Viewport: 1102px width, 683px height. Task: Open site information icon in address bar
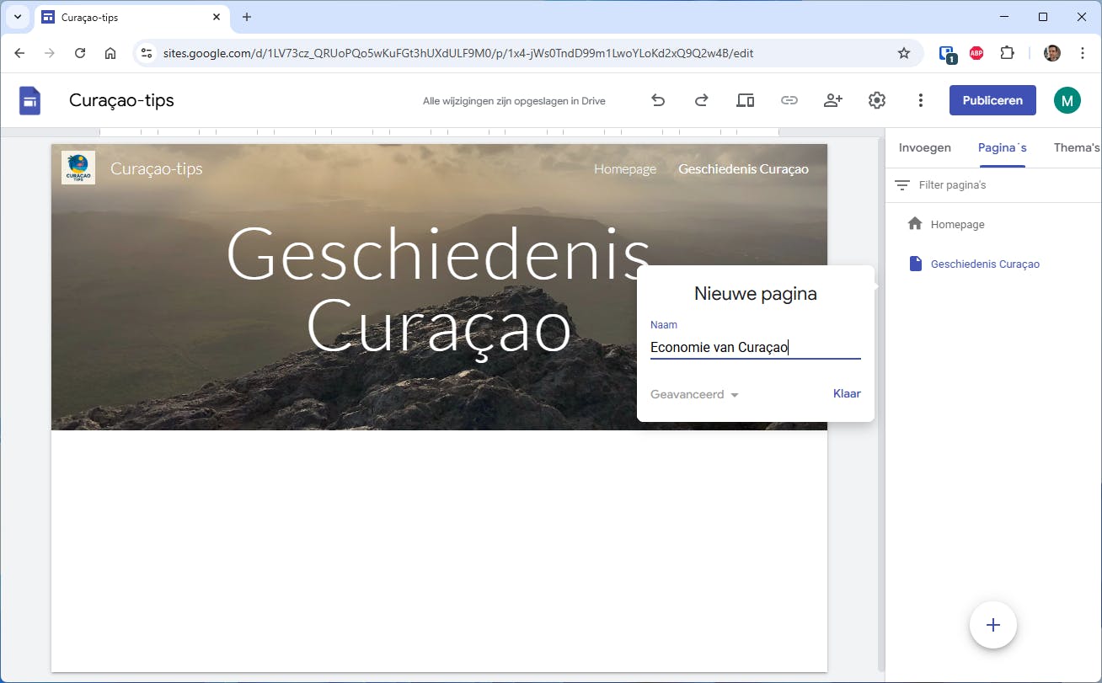point(147,53)
